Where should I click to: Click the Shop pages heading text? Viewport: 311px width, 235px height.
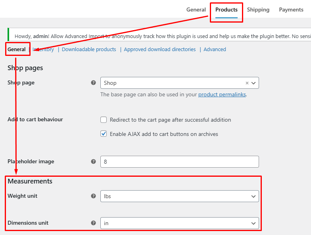(x=25, y=68)
